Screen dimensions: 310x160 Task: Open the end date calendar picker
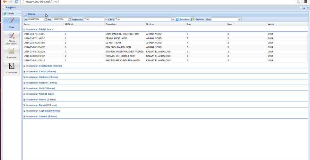tap(70, 19)
